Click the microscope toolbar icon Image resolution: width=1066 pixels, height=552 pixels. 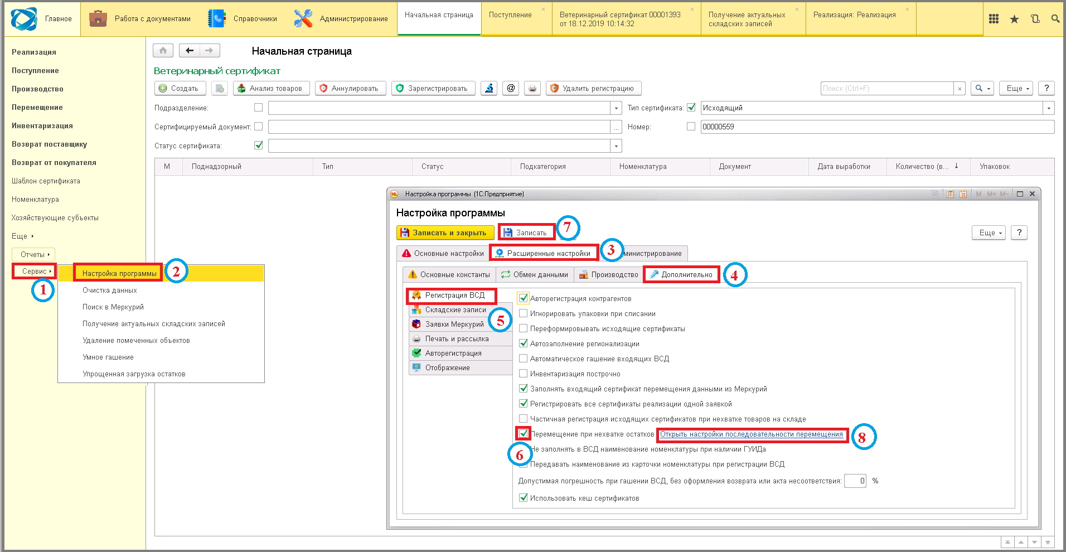(489, 88)
